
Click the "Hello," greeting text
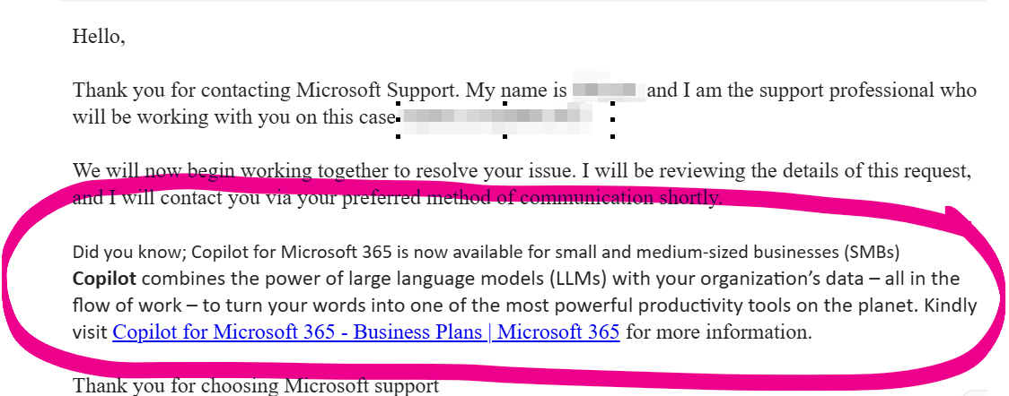coord(99,37)
